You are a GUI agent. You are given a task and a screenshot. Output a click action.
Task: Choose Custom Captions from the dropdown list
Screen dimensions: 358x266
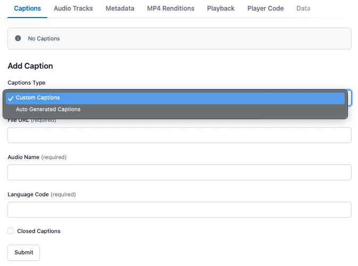tap(38, 98)
